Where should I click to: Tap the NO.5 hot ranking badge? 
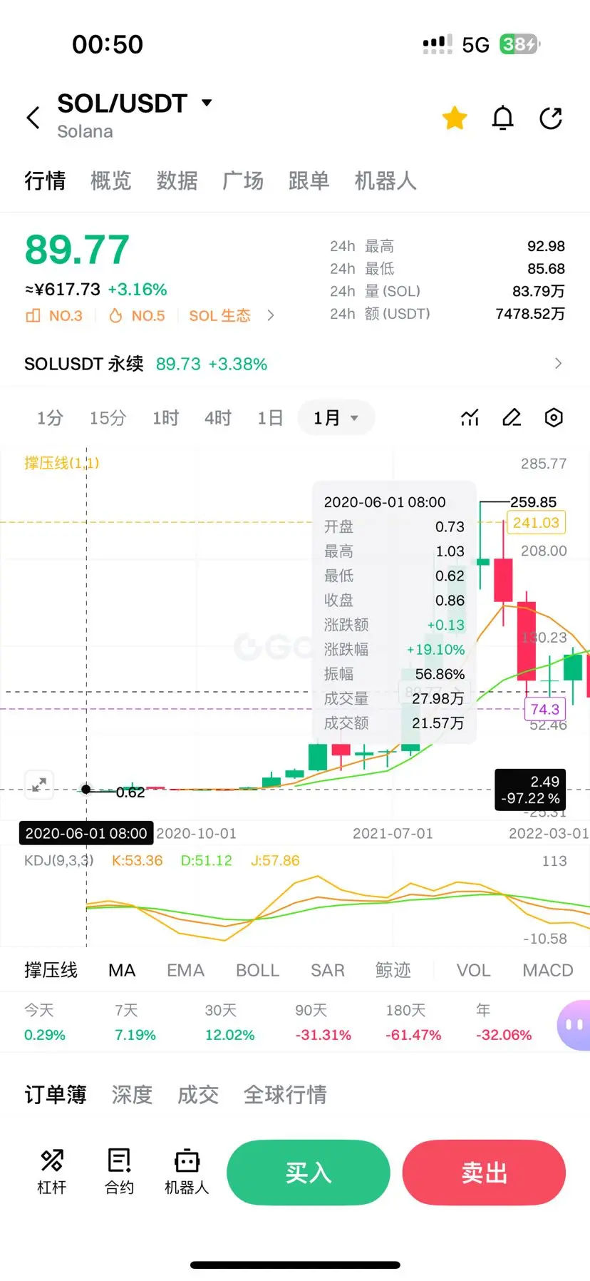[137, 315]
